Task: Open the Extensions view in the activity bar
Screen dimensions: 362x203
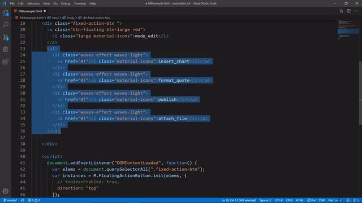Action: click(6, 61)
